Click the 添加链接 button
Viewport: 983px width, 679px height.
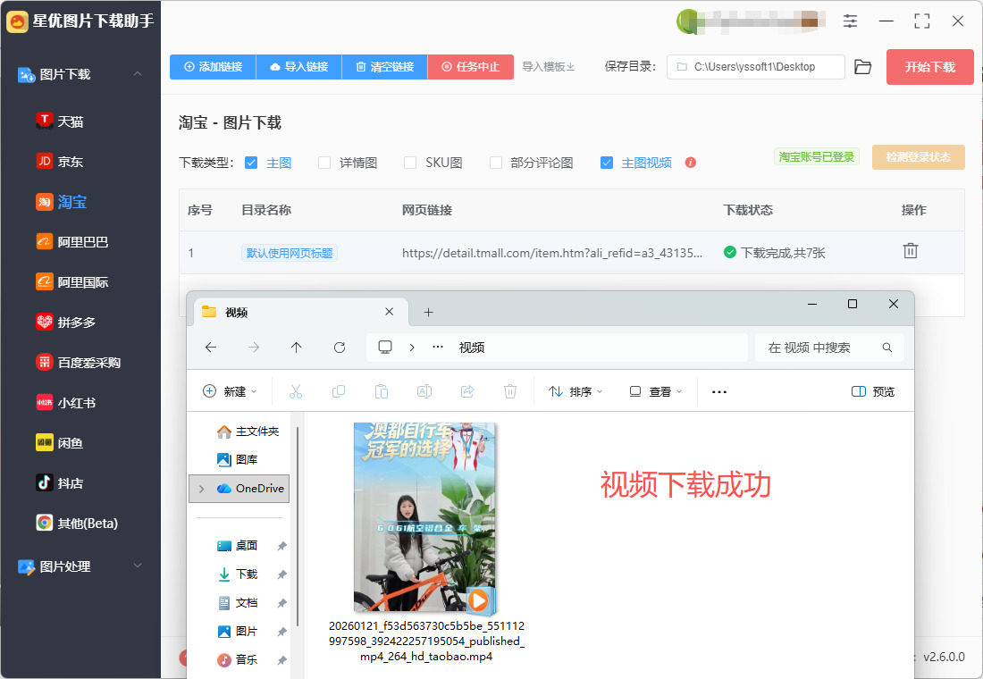(x=213, y=66)
